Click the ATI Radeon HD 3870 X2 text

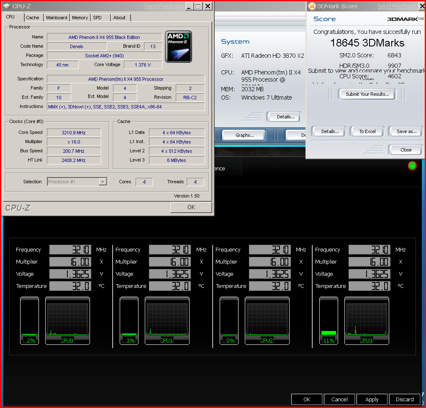tap(272, 56)
